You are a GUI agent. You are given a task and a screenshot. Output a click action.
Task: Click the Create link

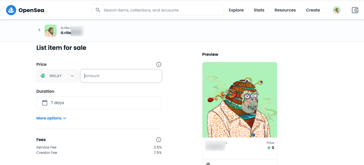[313, 10]
